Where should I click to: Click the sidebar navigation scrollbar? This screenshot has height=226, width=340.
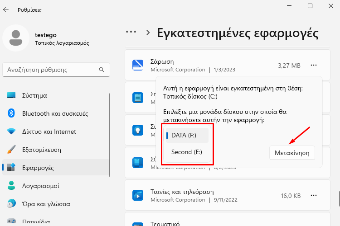pos(110,135)
